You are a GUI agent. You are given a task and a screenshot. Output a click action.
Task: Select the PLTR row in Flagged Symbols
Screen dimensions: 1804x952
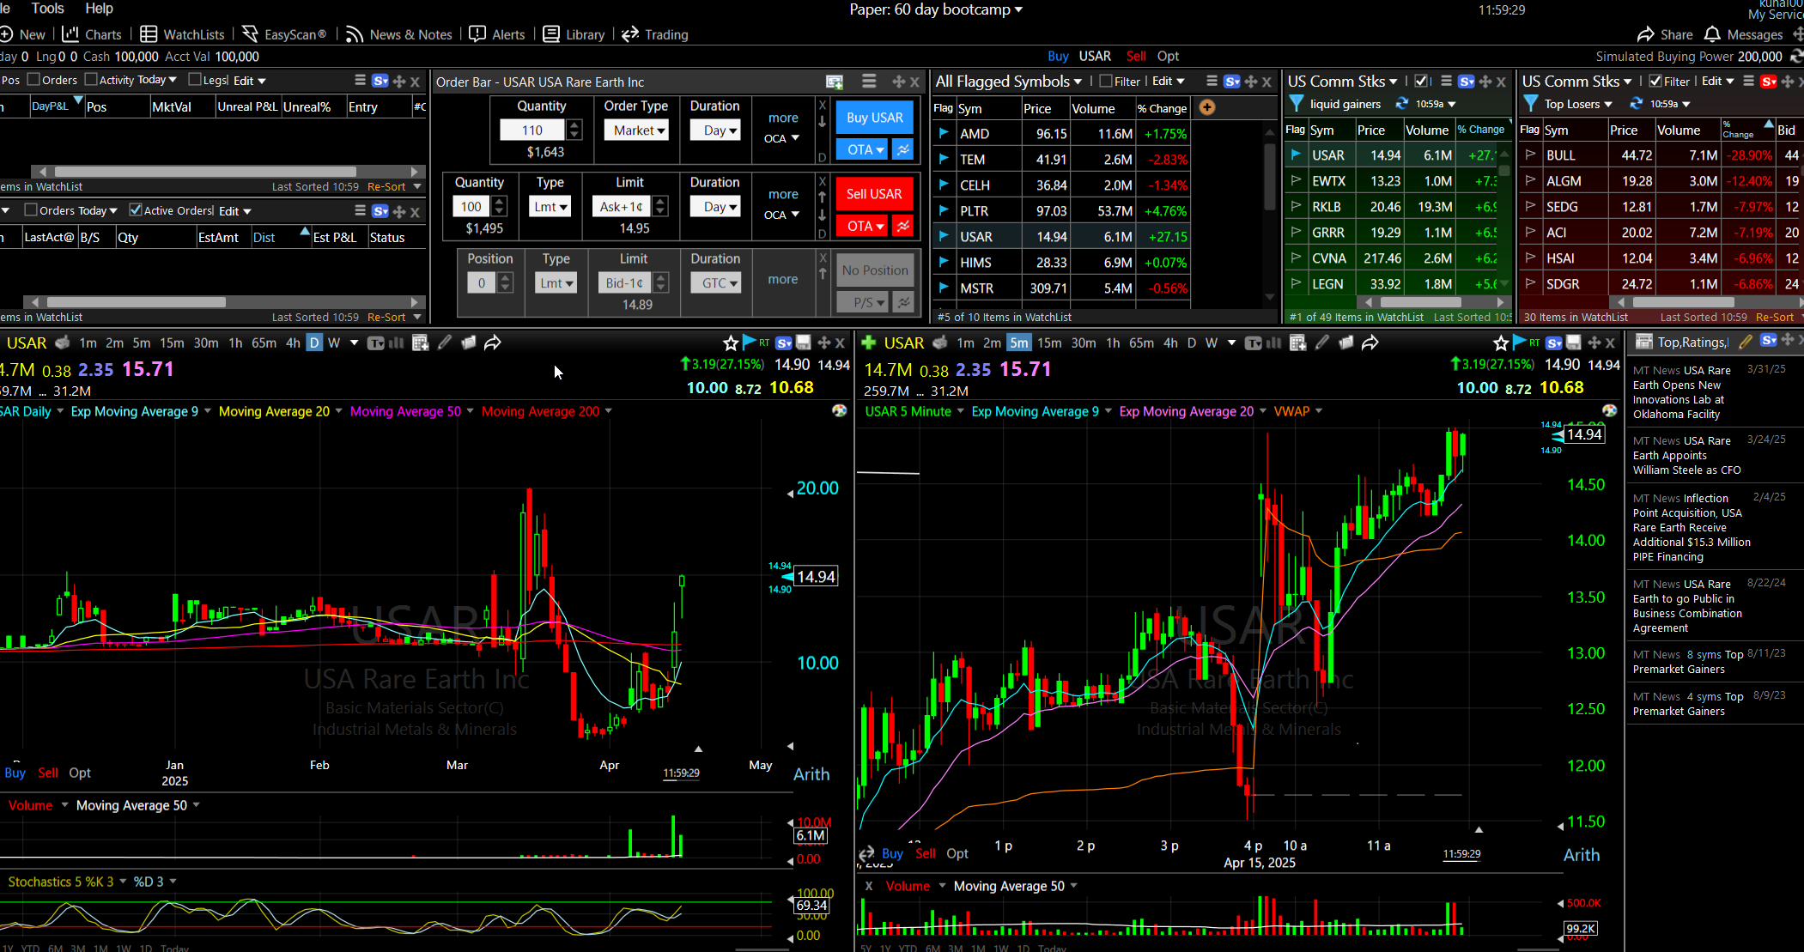tap(975, 211)
